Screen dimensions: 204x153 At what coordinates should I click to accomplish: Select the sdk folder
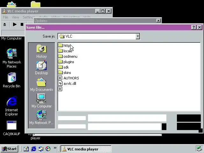[63, 67]
